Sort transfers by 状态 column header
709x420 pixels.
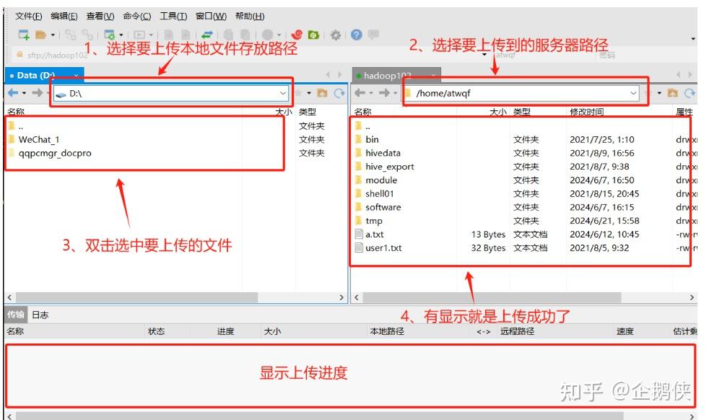coord(157,331)
